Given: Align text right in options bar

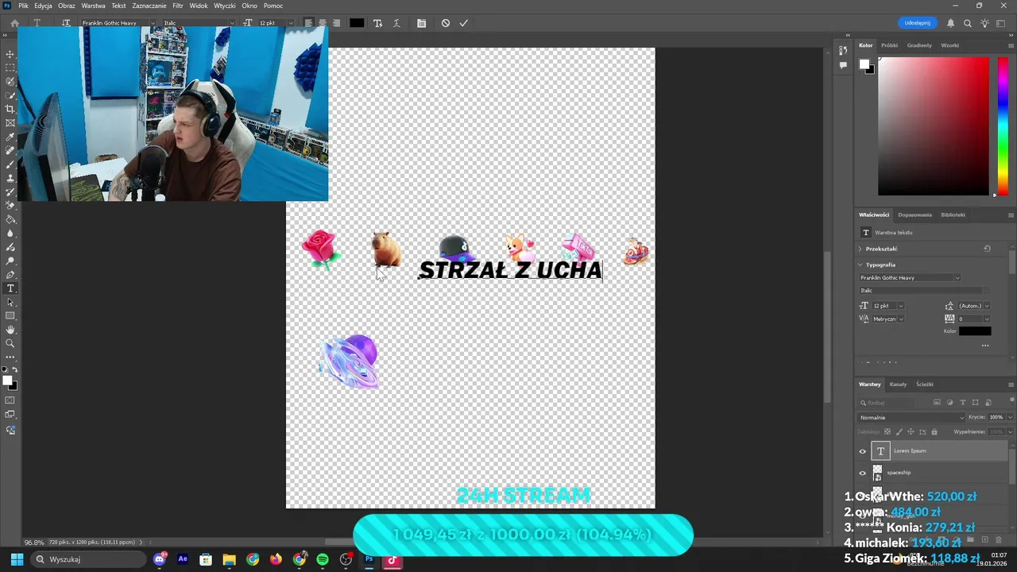Looking at the screenshot, I should click(x=336, y=23).
